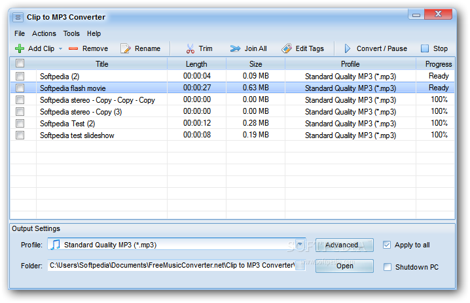
Task: Select the 'Softpedia flash movie' title
Action: pos(73,88)
